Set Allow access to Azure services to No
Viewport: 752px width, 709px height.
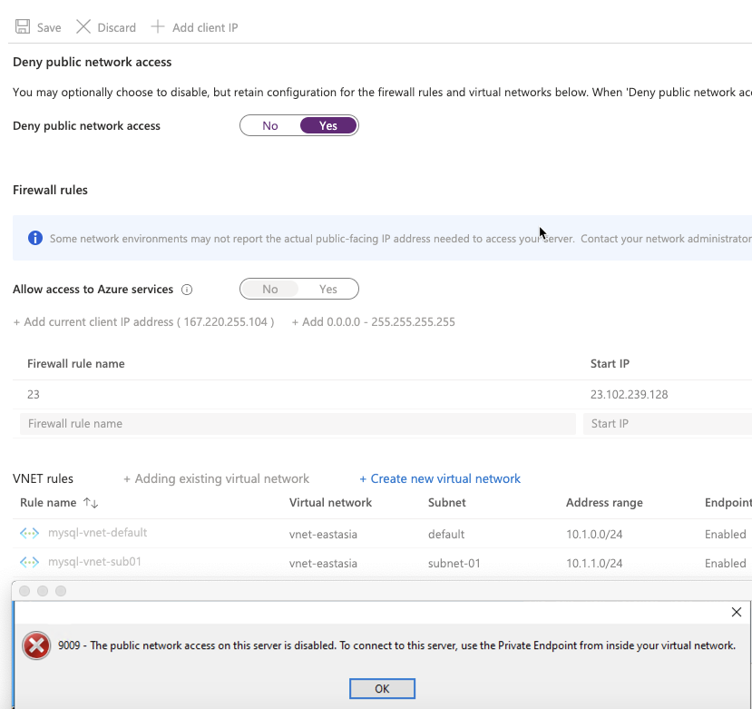(270, 289)
